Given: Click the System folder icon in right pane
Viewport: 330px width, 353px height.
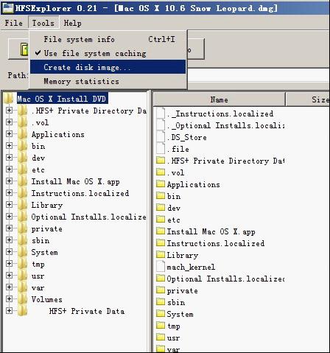Looking at the screenshot, I should 161,314.
